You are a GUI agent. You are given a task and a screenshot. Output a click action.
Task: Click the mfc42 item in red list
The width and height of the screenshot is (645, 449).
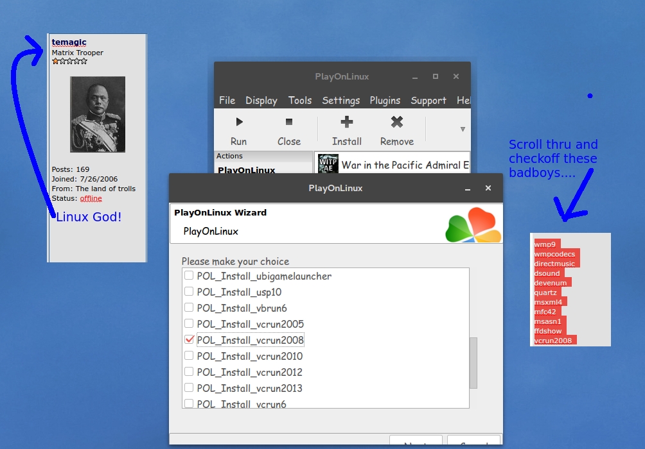545,312
